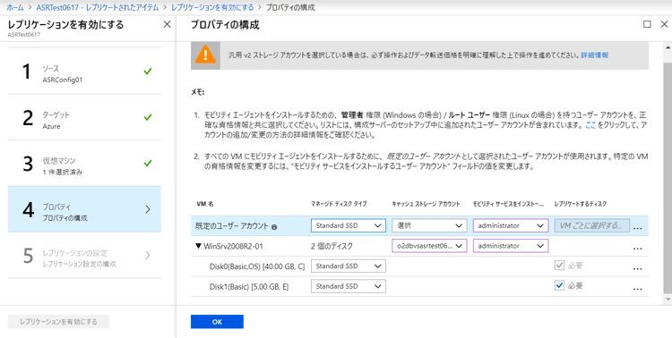The width and height of the screenshot is (672, 338).
Task: Click the chevron arrow on step 4 プロパティ
Action: 148,209
